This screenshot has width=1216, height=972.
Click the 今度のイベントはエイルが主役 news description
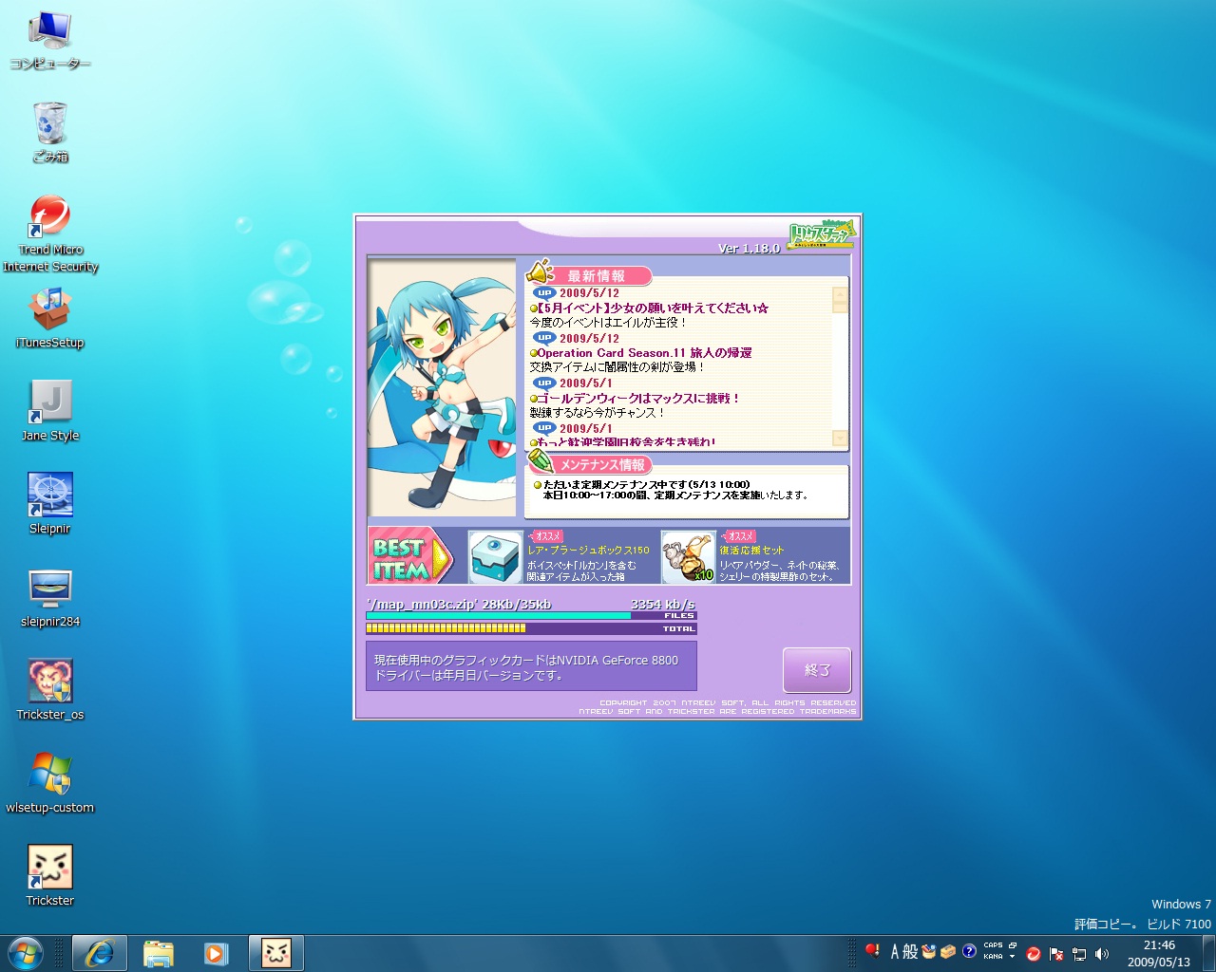pos(608,323)
